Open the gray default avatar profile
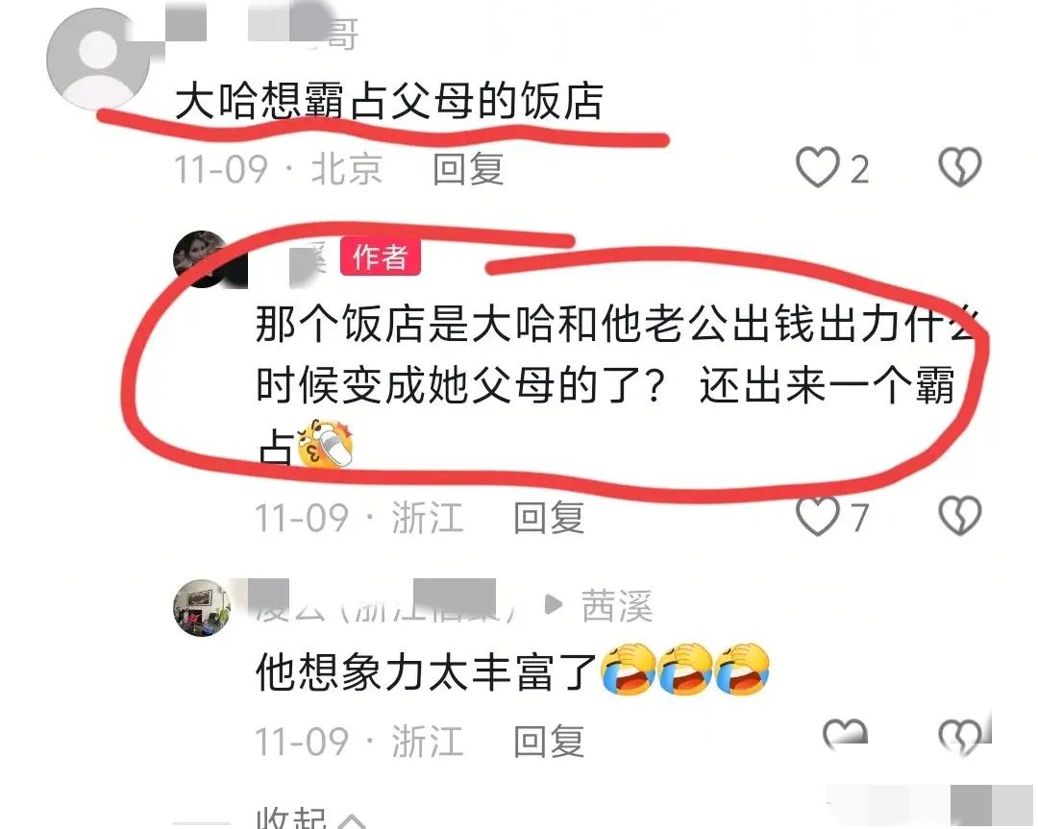 98,59
